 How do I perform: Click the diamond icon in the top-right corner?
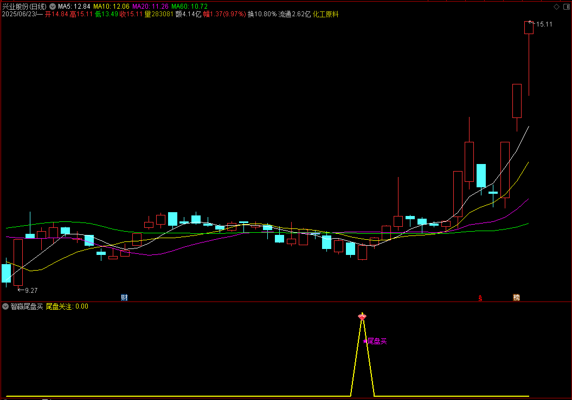556,6
